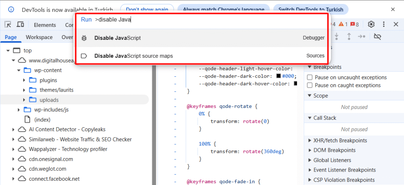This screenshot has width=404, height=185.
Task: Enable Pause on uncaught exceptions
Action: click(x=310, y=77)
